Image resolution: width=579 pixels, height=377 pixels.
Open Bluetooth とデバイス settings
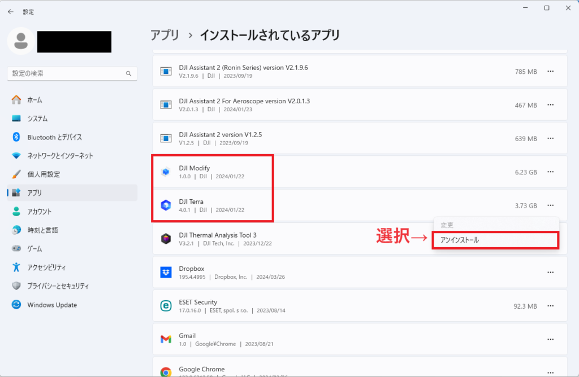click(x=72, y=137)
